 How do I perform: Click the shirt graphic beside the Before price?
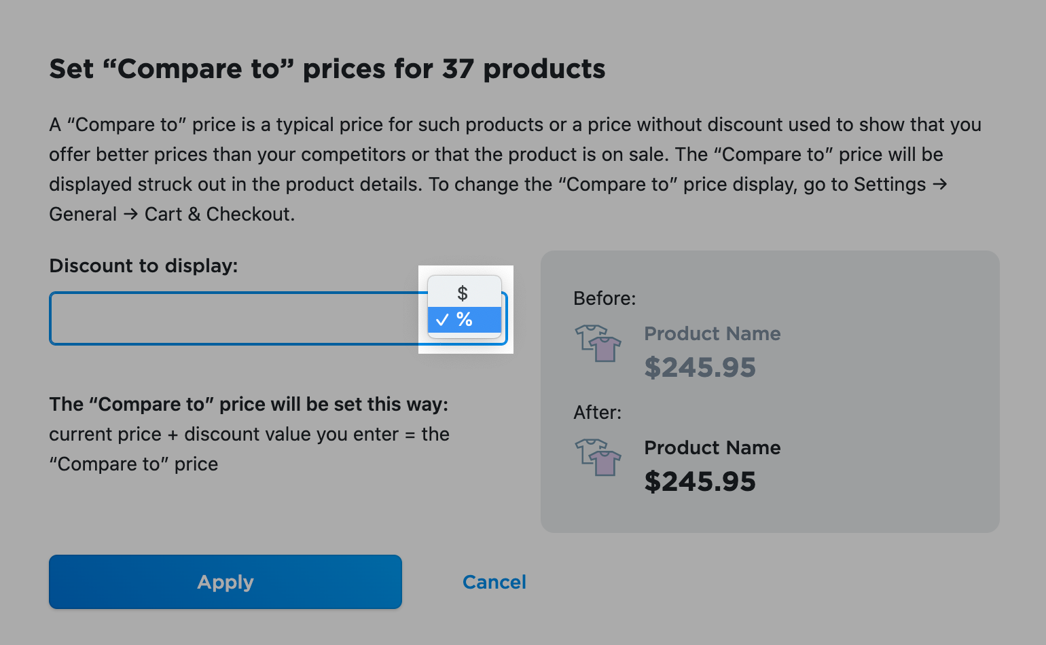pos(598,344)
